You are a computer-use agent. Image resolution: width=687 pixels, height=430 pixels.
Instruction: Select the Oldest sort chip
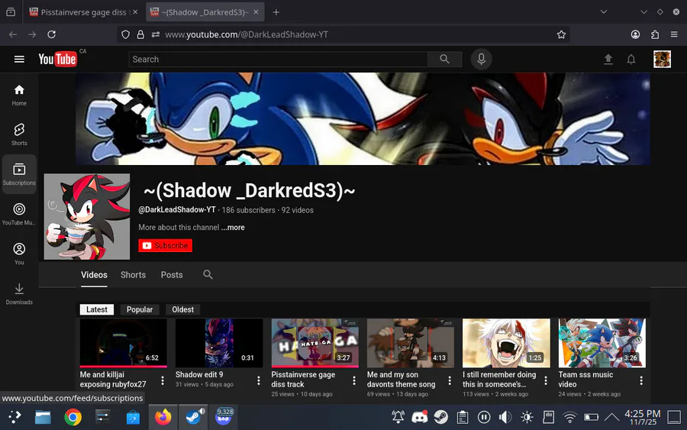pyautogui.click(x=182, y=309)
